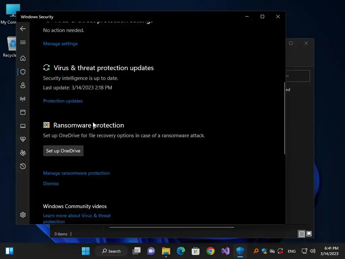This screenshot has height=259, width=345.
Task: Click Windows Security shield on taskbar
Action: [240, 251]
